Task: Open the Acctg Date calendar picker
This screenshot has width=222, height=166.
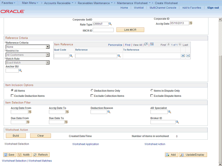Action: pyautogui.click(x=191, y=23)
